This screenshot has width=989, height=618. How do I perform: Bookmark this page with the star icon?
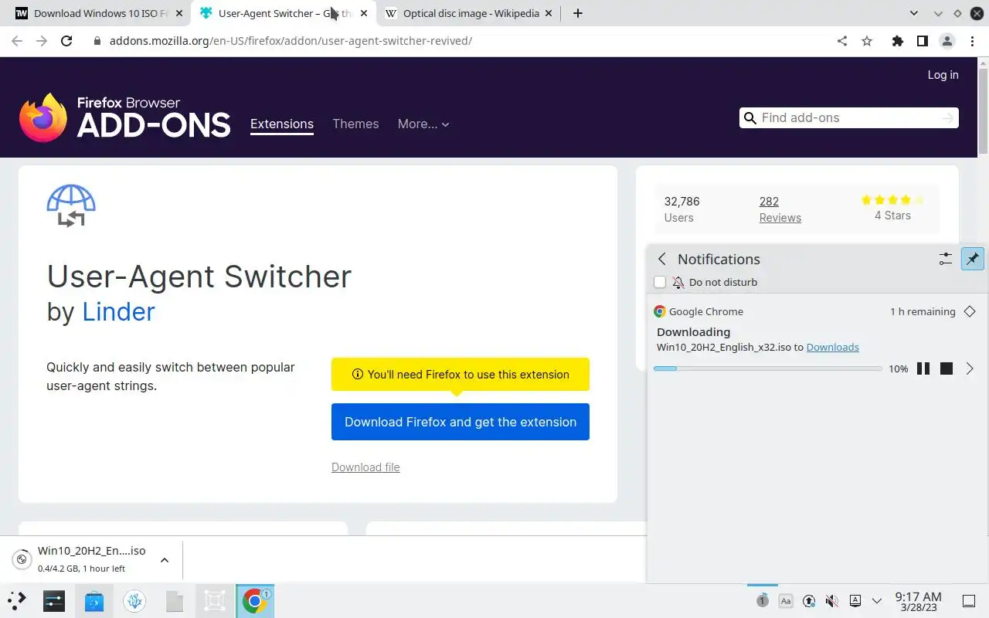pos(867,41)
